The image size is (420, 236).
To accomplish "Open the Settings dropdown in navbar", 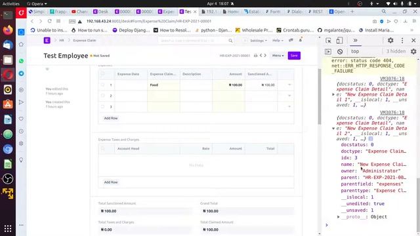I will point(259,41).
